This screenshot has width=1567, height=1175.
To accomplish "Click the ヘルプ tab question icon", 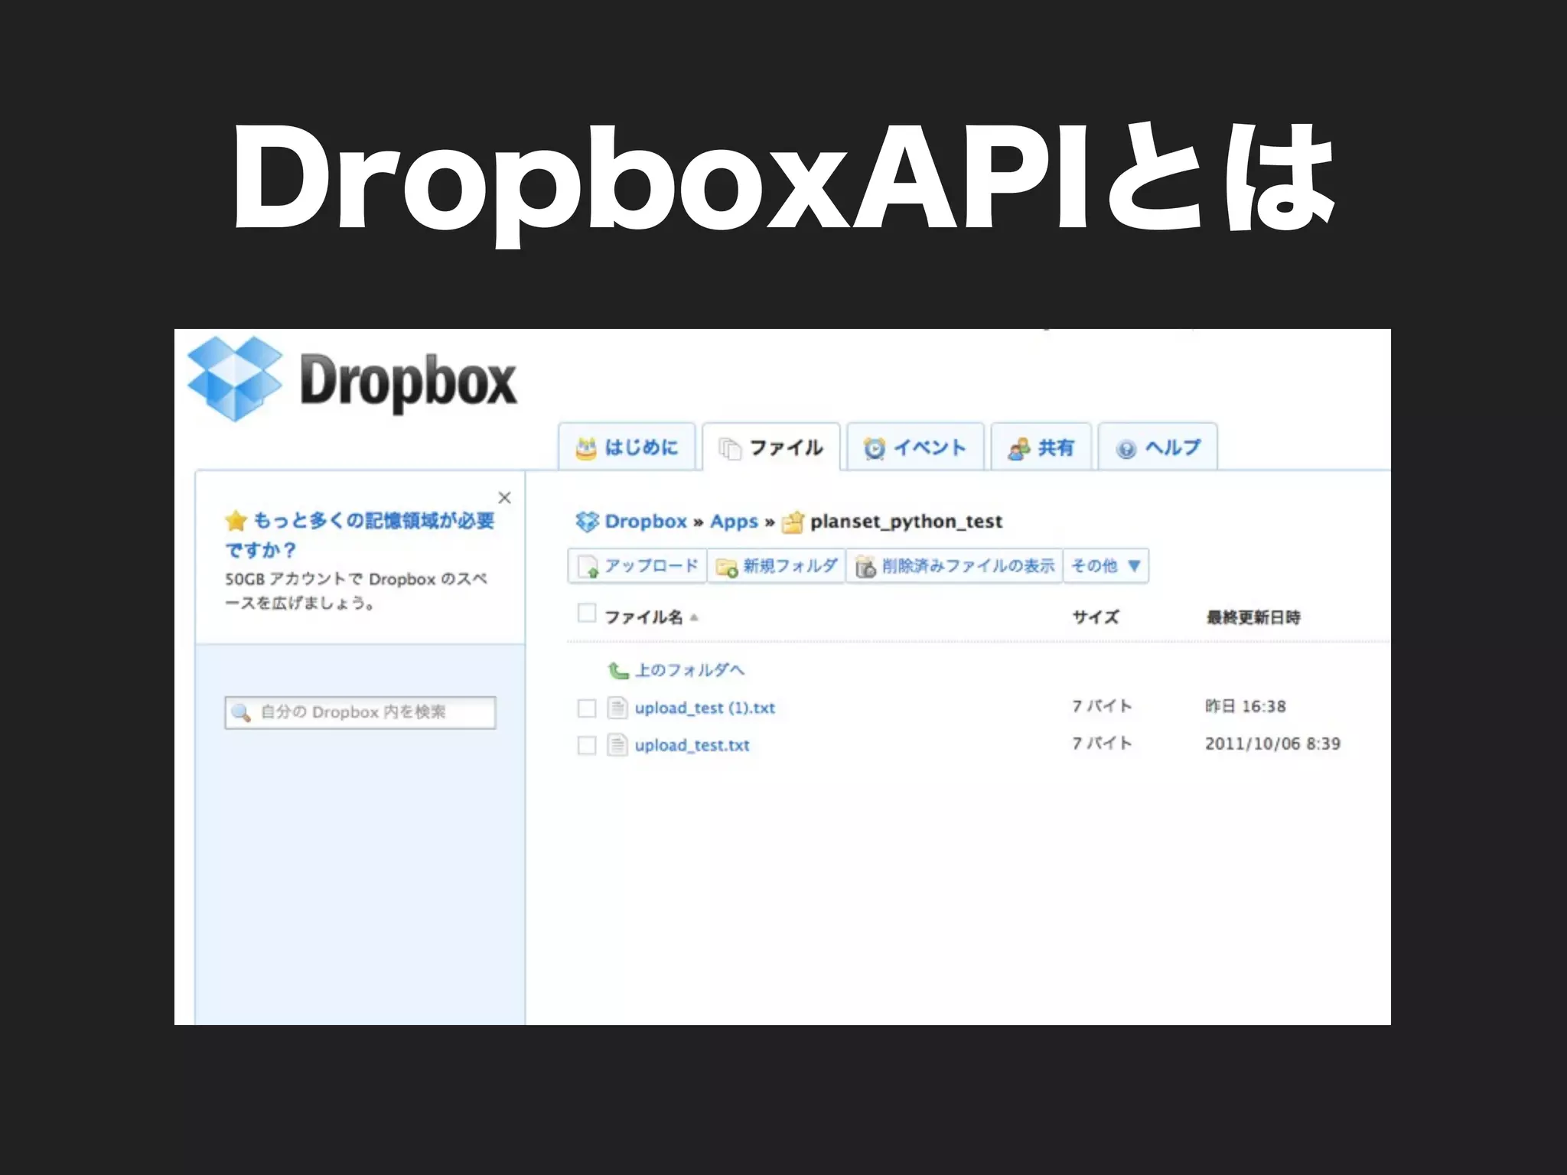I will point(1126,449).
